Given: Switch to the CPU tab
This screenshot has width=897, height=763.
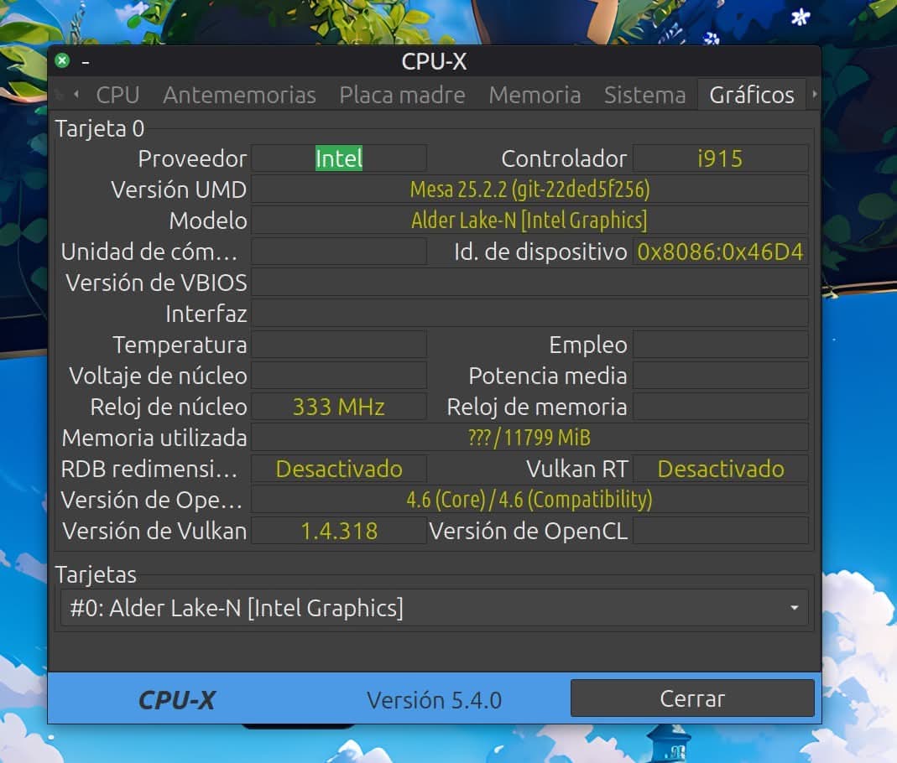Looking at the screenshot, I should point(117,95).
